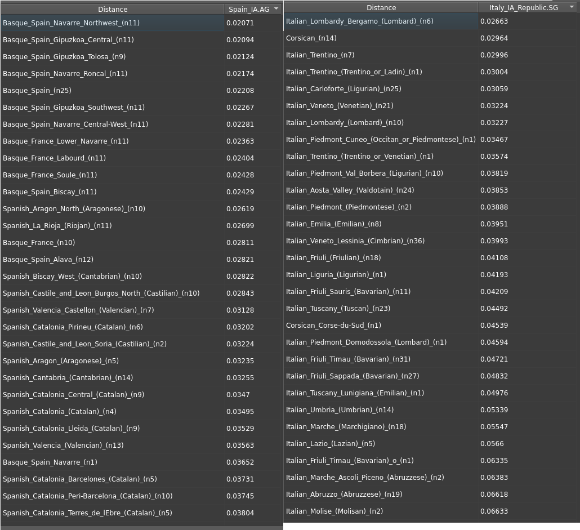The width and height of the screenshot is (580, 530).
Task: Click distance value 0.0347 in left table
Action: tap(238, 395)
